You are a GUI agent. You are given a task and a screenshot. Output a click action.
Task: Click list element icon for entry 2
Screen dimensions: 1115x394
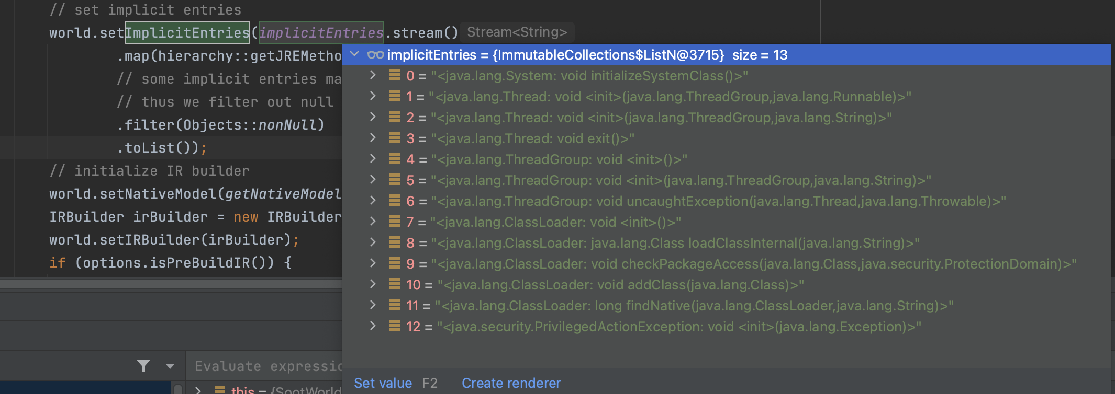(x=395, y=117)
